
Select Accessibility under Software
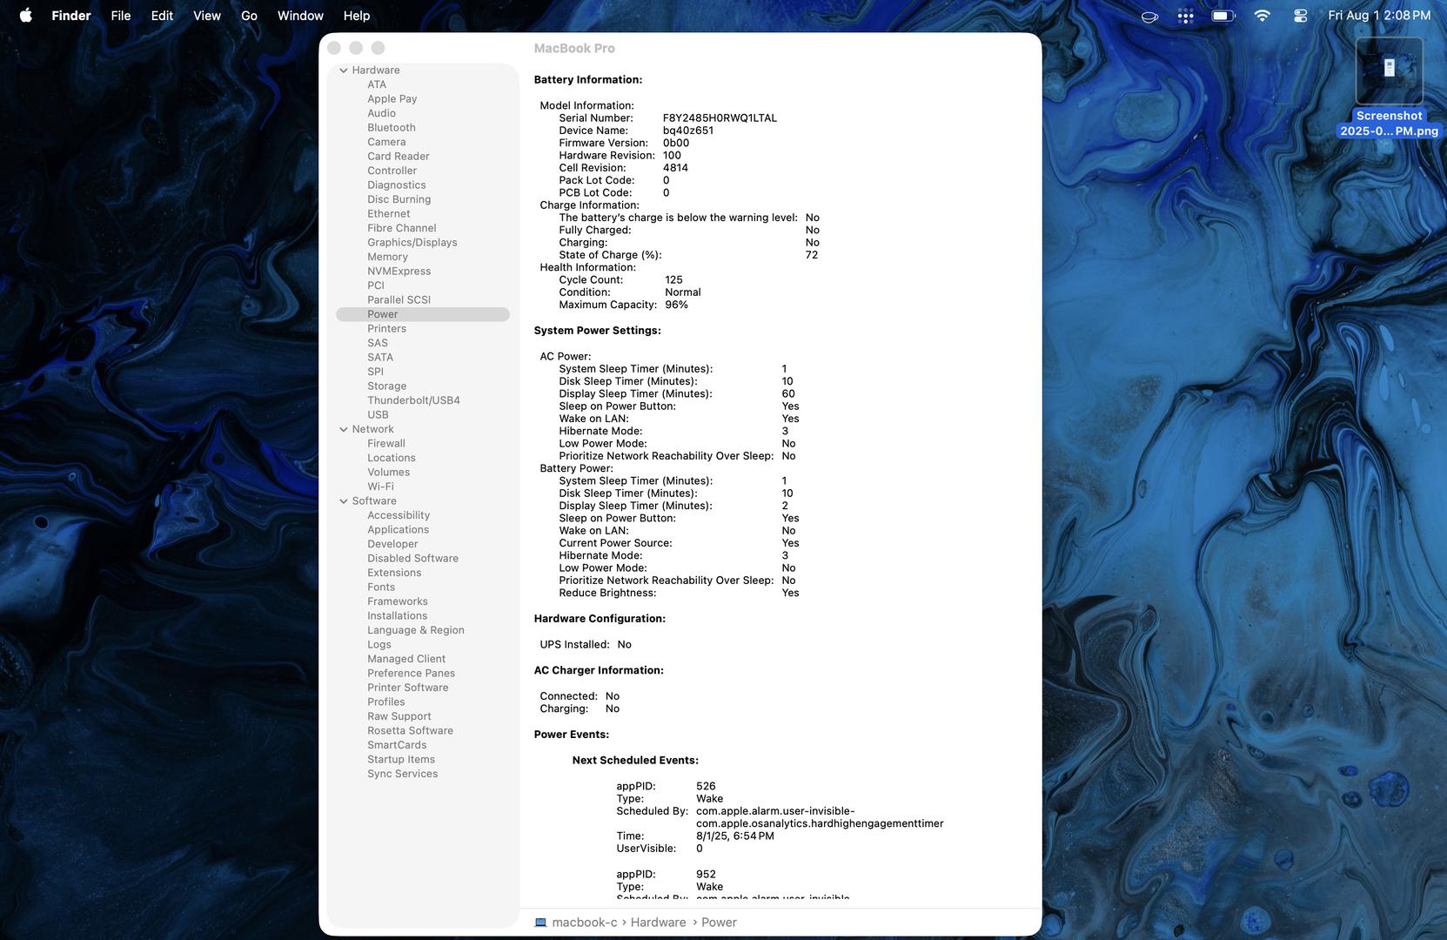pos(399,515)
